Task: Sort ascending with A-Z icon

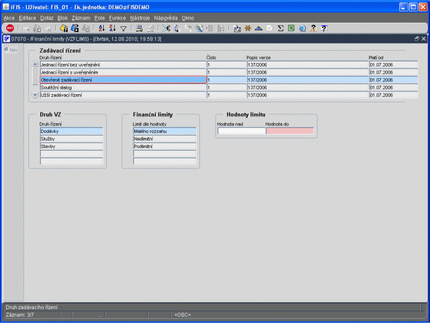Action: (102, 28)
